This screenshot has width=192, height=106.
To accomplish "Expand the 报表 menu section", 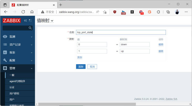I will 32,53.
